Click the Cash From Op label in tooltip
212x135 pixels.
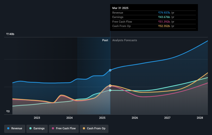tap(122, 26)
